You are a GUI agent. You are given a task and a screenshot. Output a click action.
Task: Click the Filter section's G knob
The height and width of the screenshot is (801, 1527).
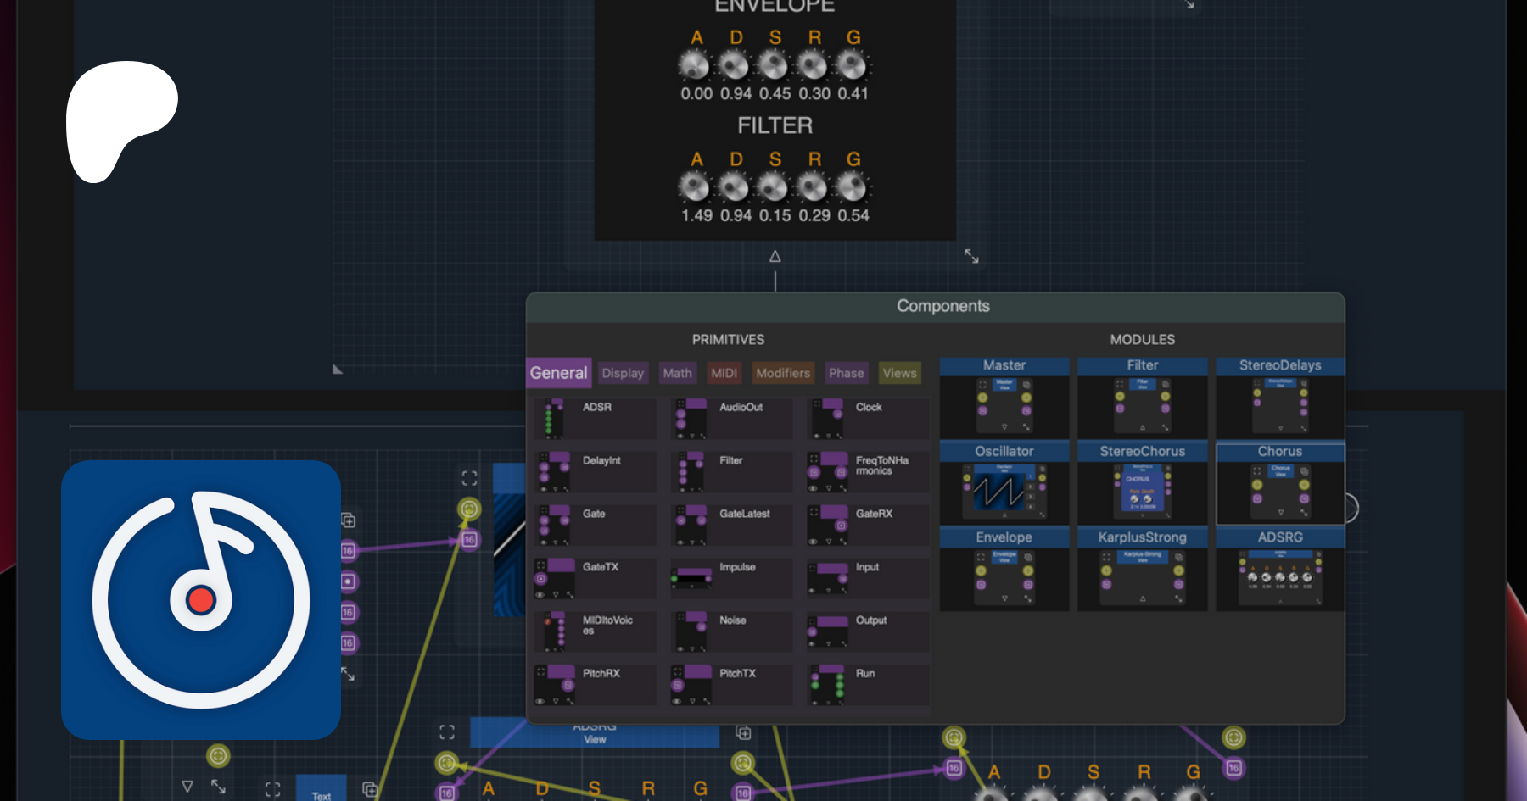click(x=853, y=186)
